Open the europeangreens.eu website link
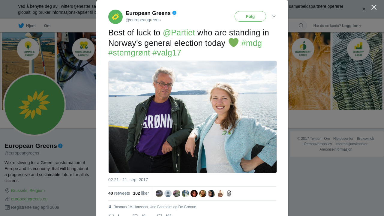 click(x=29, y=199)
